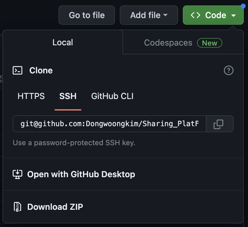The image size is (248, 227).
Task: Click the angle brackets icon on Code button
Action: coord(196,15)
